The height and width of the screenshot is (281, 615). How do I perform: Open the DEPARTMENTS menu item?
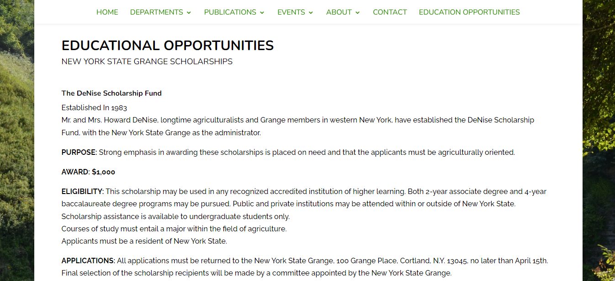pos(156,12)
